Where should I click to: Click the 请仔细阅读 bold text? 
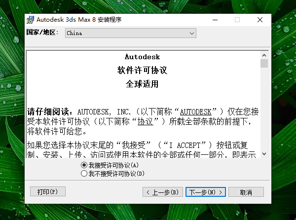48,111
